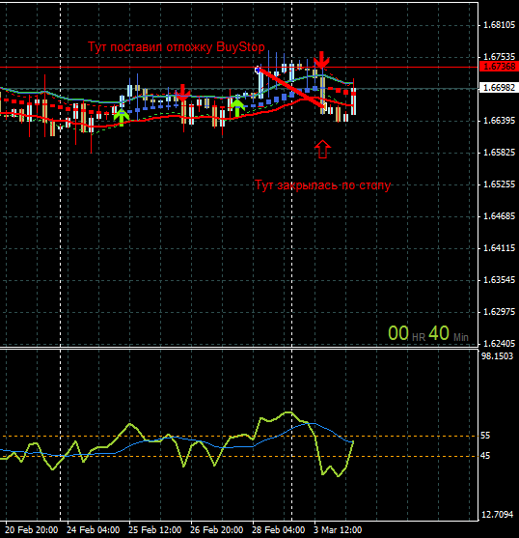This screenshot has height=538, width=519.
Task: Click the indicator scale minimum 12.7094
Action: (x=498, y=515)
